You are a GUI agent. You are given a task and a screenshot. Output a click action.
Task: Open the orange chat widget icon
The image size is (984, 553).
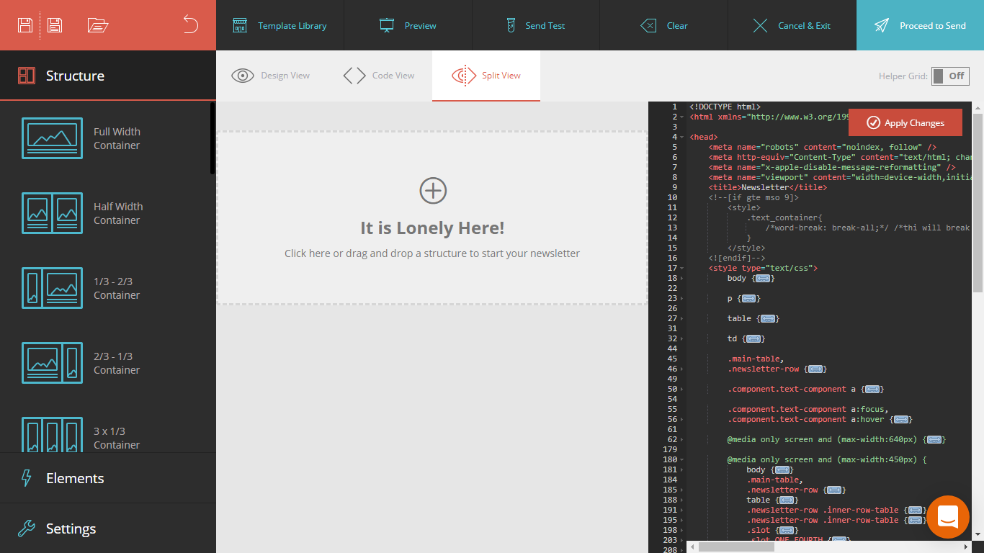947,516
